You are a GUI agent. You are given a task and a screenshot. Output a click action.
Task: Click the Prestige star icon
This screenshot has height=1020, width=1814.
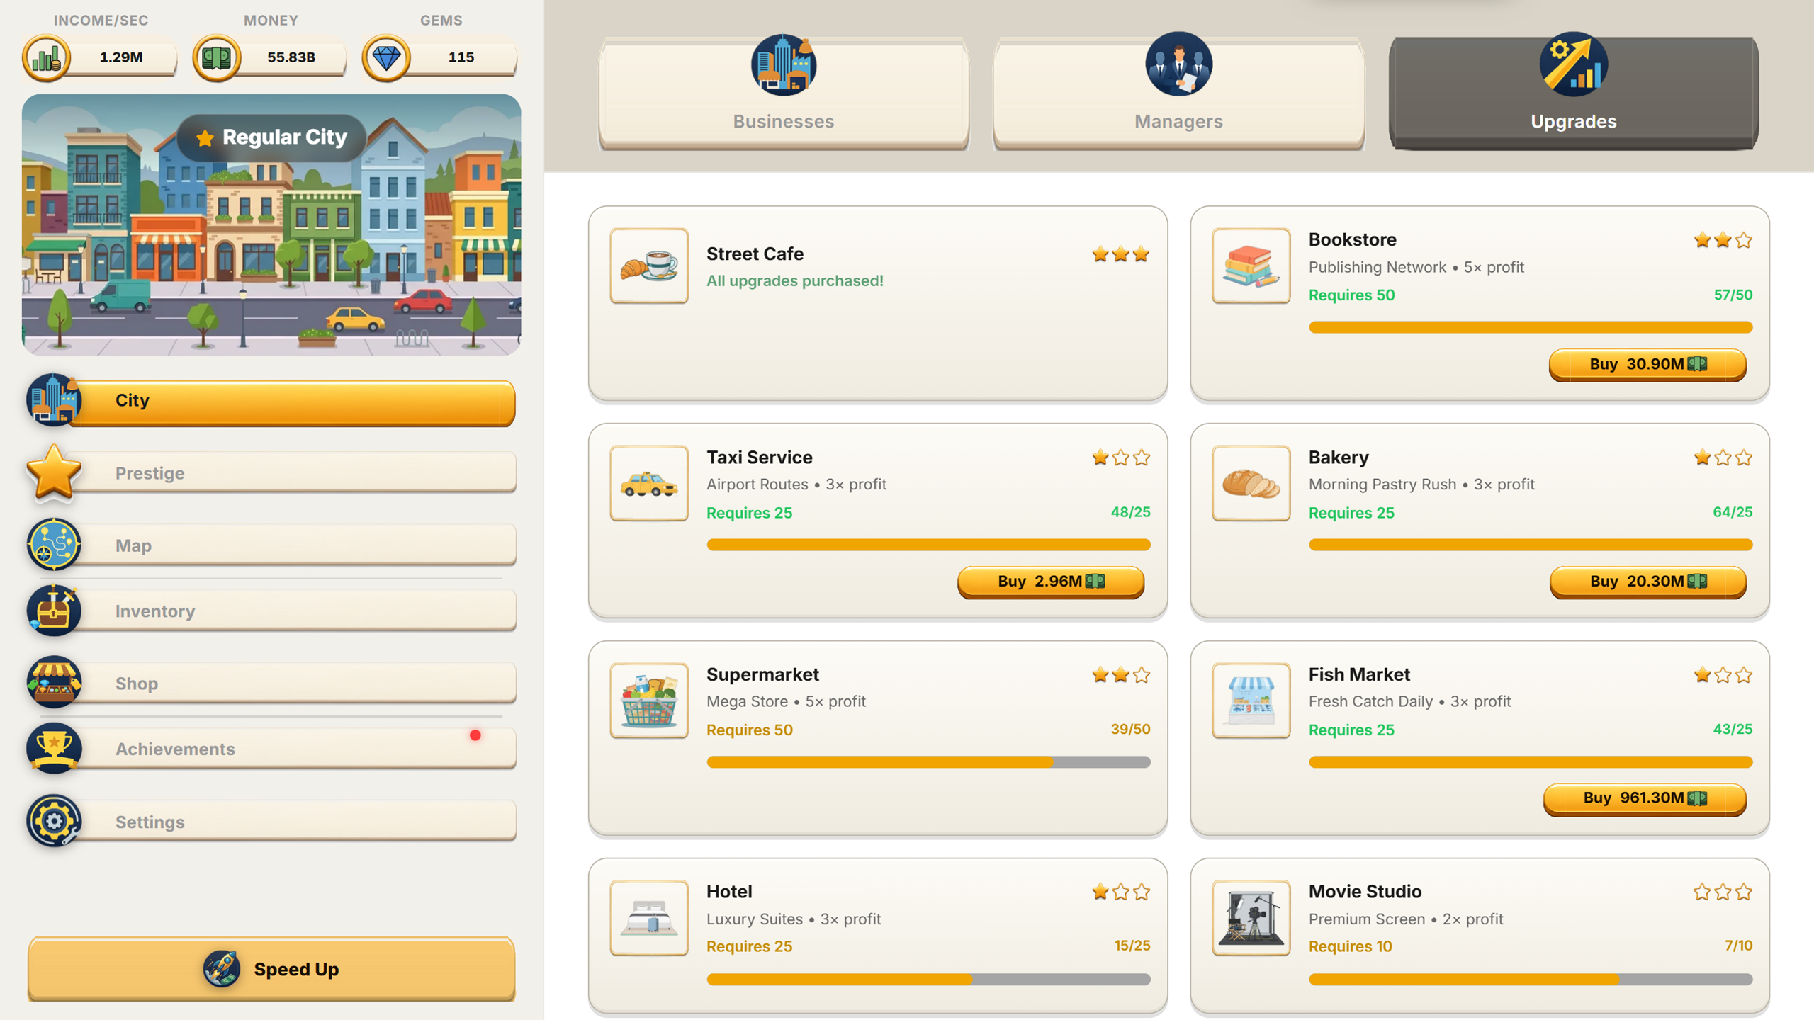pos(54,472)
